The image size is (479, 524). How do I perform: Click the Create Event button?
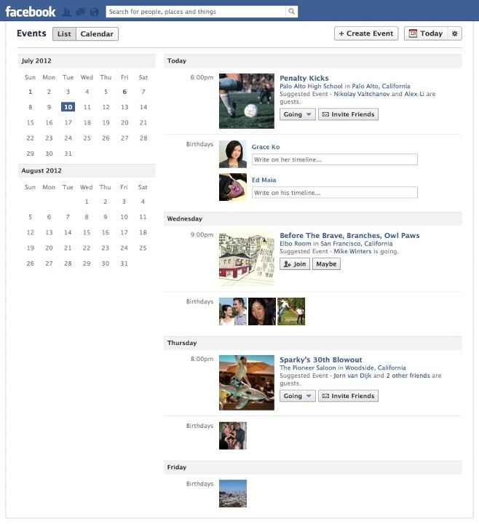[366, 33]
